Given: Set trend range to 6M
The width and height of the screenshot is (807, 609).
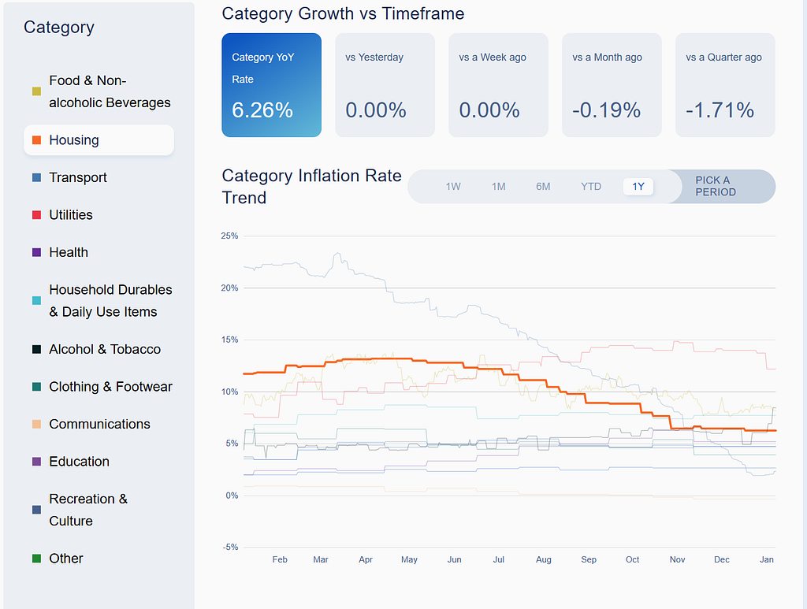Looking at the screenshot, I should click(543, 187).
